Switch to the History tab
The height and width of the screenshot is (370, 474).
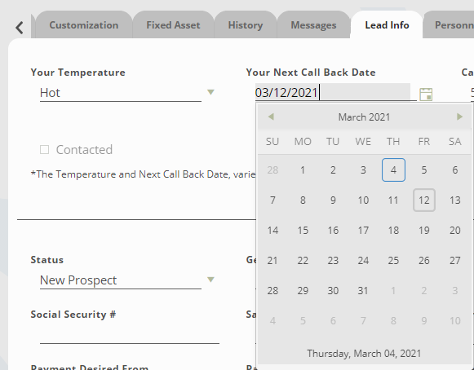(246, 25)
